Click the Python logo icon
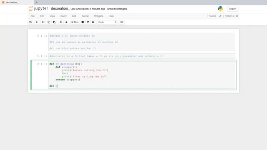Viewport: 267px width, 150px height. click(220, 9)
